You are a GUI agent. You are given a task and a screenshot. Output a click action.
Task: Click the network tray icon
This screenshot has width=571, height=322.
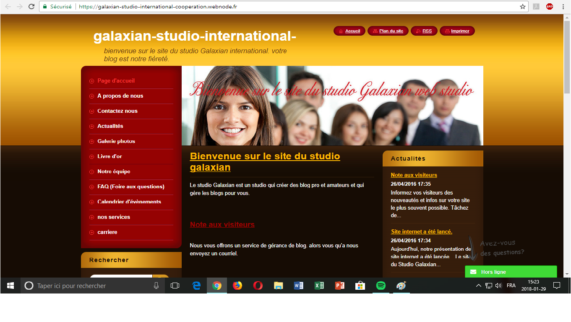click(489, 286)
